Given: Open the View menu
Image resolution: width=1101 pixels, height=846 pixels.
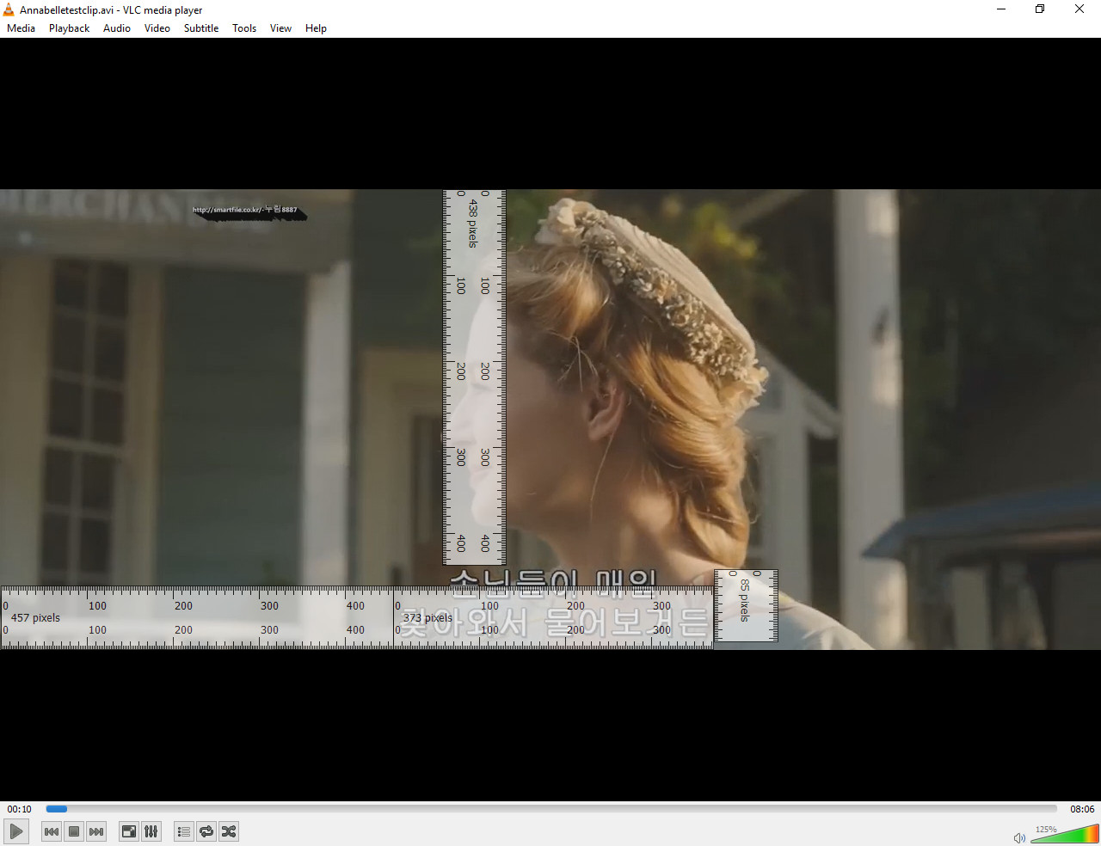Looking at the screenshot, I should coord(280,28).
